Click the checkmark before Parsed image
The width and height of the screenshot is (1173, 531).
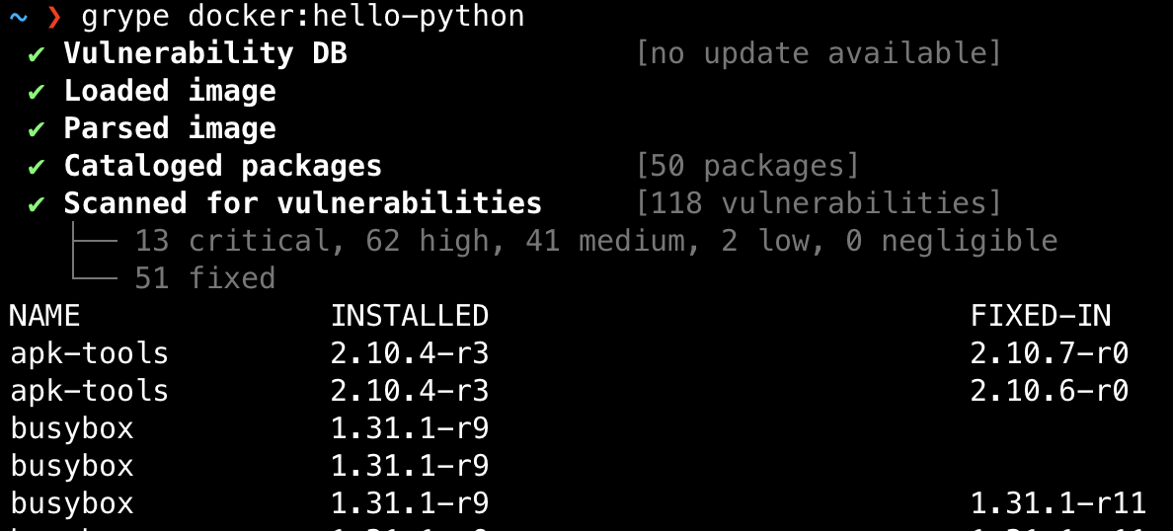(x=37, y=129)
